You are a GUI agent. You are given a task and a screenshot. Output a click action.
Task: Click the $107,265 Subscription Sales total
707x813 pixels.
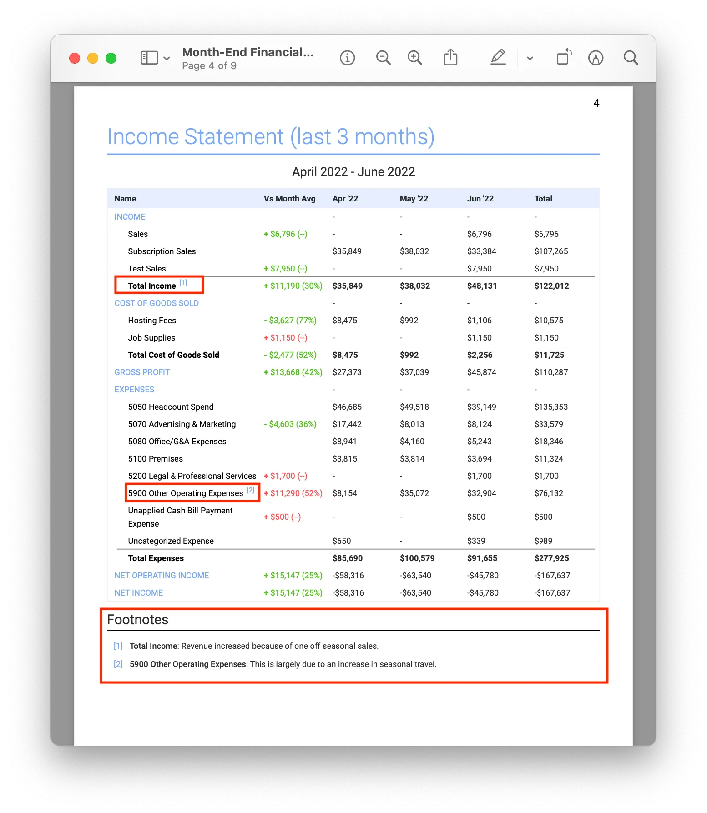coord(551,251)
